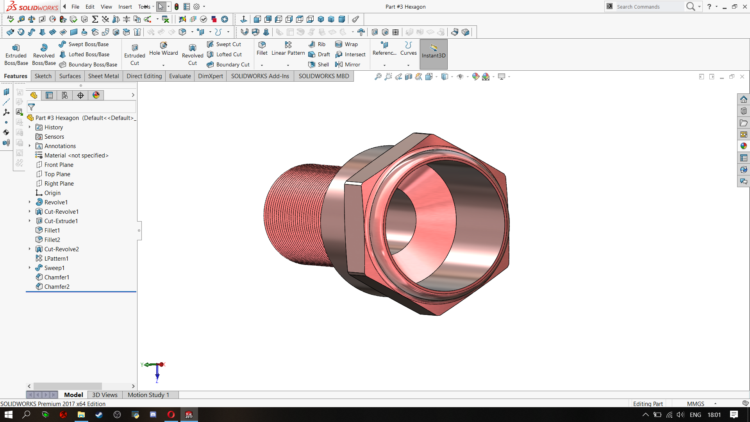Select the Fillet tool
Screen dimensions: 750x422
[262, 48]
